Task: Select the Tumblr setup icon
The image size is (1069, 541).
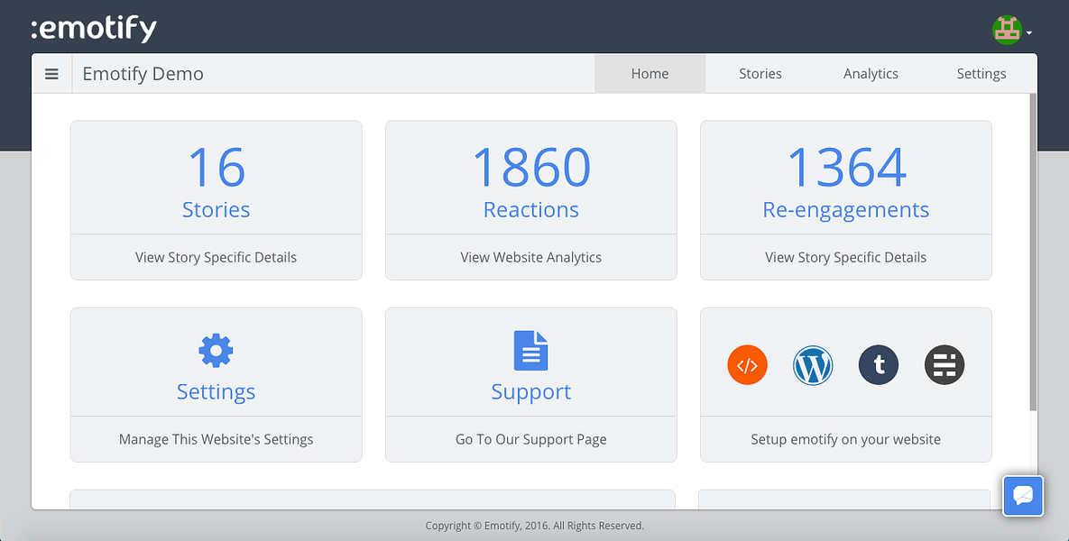Action: coord(878,365)
